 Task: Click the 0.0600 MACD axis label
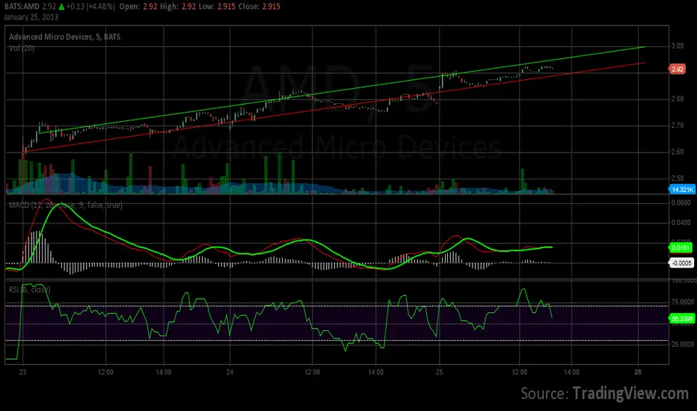681,203
